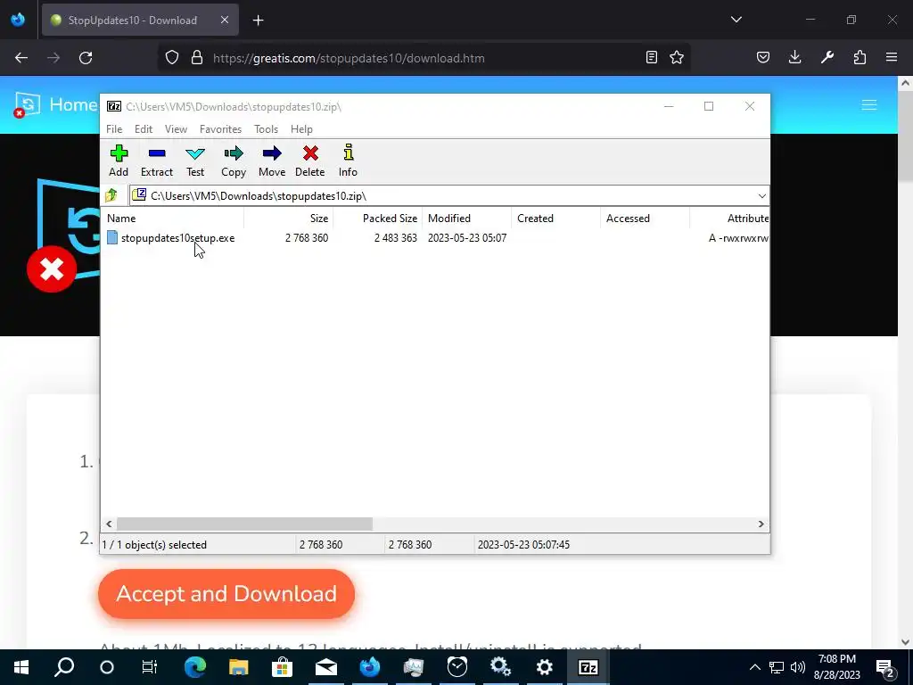Sort by Modified column header
Screen dimensions: 913x685
(x=466, y=219)
